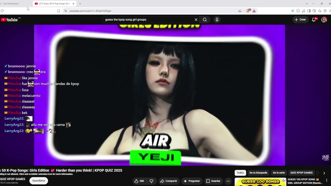Click chat message 'like jennie'
Viewport: 331px width, 186px height.
click(x=30, y=78)
